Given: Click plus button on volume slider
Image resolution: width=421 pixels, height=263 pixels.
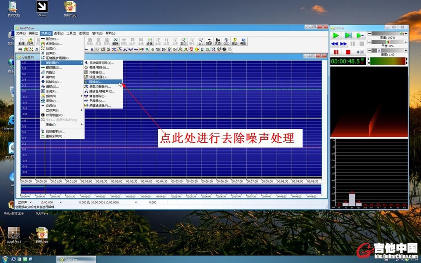Looking at the screenshot, I should [406, 34].
